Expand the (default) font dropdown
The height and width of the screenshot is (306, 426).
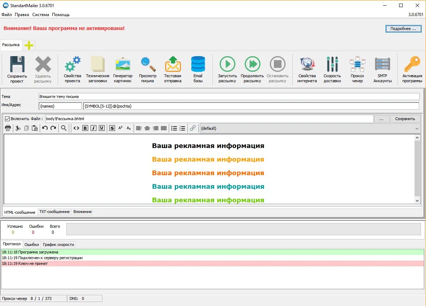click(x=417, y=128)
